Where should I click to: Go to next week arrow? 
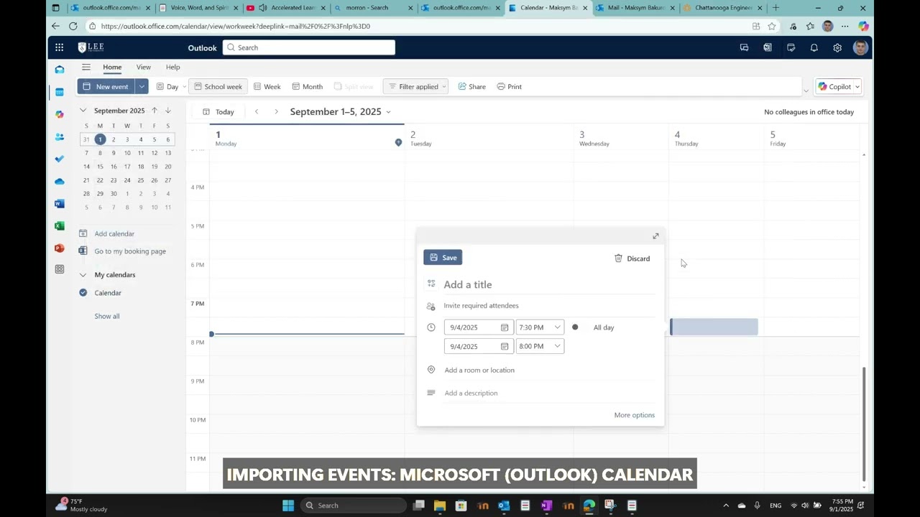coord(276,111)
